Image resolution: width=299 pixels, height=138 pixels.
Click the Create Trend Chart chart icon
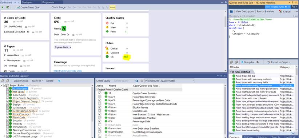click(18, 7)
